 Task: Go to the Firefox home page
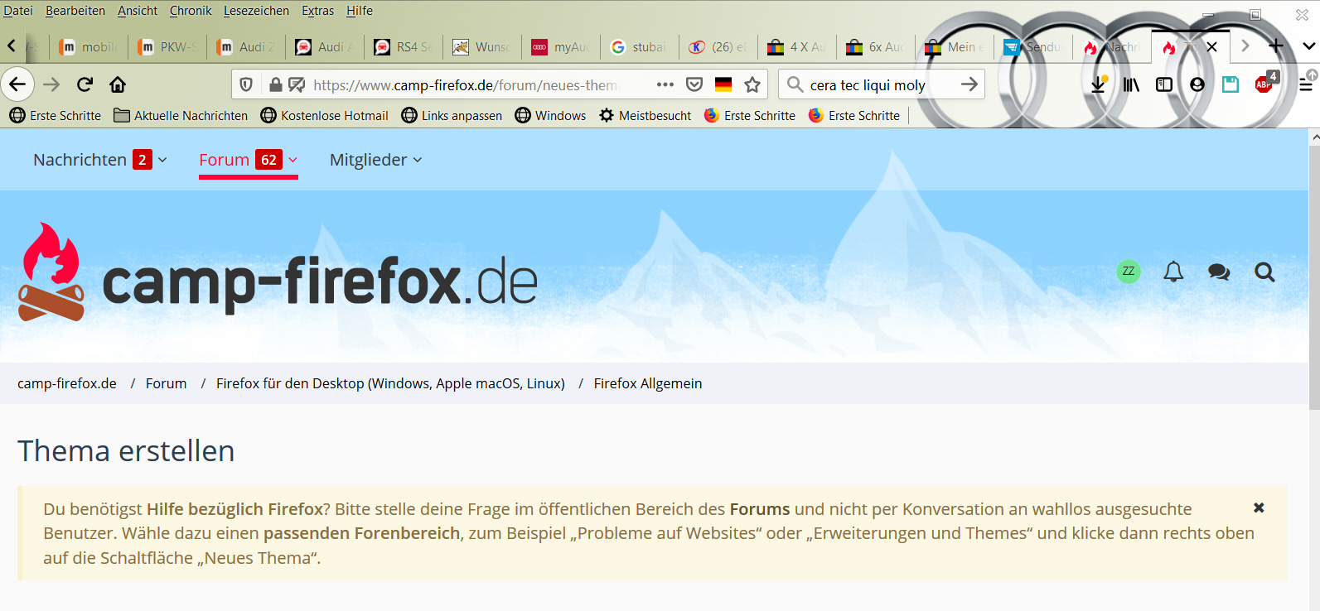tap(118, 84)
